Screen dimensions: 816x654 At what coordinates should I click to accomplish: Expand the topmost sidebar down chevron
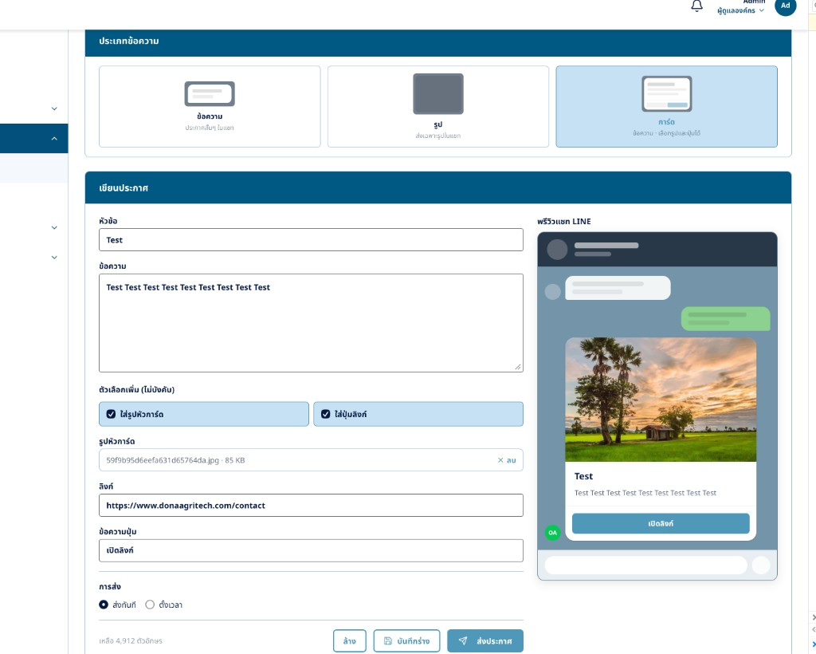coord(54,108)
